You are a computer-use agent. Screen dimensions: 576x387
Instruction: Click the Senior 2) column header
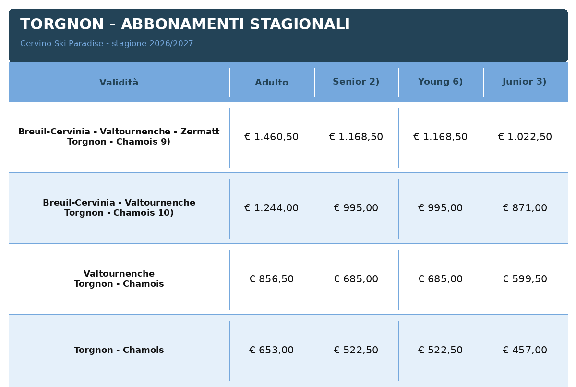pyautogui.click(x=356, y=82)
